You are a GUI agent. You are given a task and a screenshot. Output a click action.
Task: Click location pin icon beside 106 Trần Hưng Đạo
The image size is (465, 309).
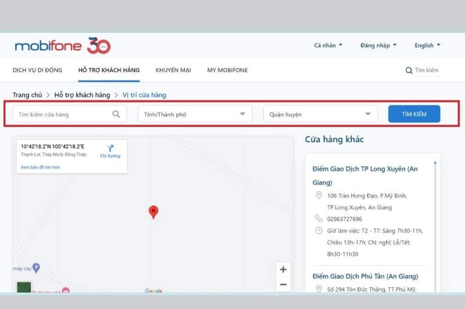click(x=319, y=195)
